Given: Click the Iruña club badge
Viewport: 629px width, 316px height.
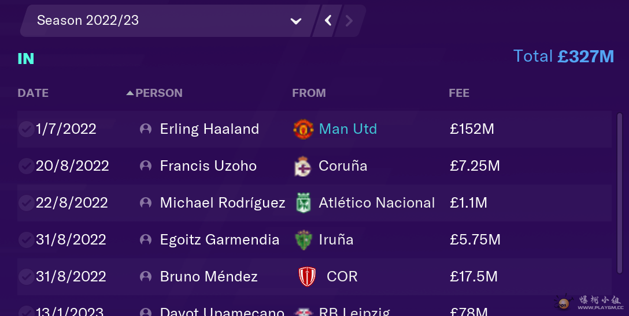Looking at the screenshot, I should coord(304,240).
